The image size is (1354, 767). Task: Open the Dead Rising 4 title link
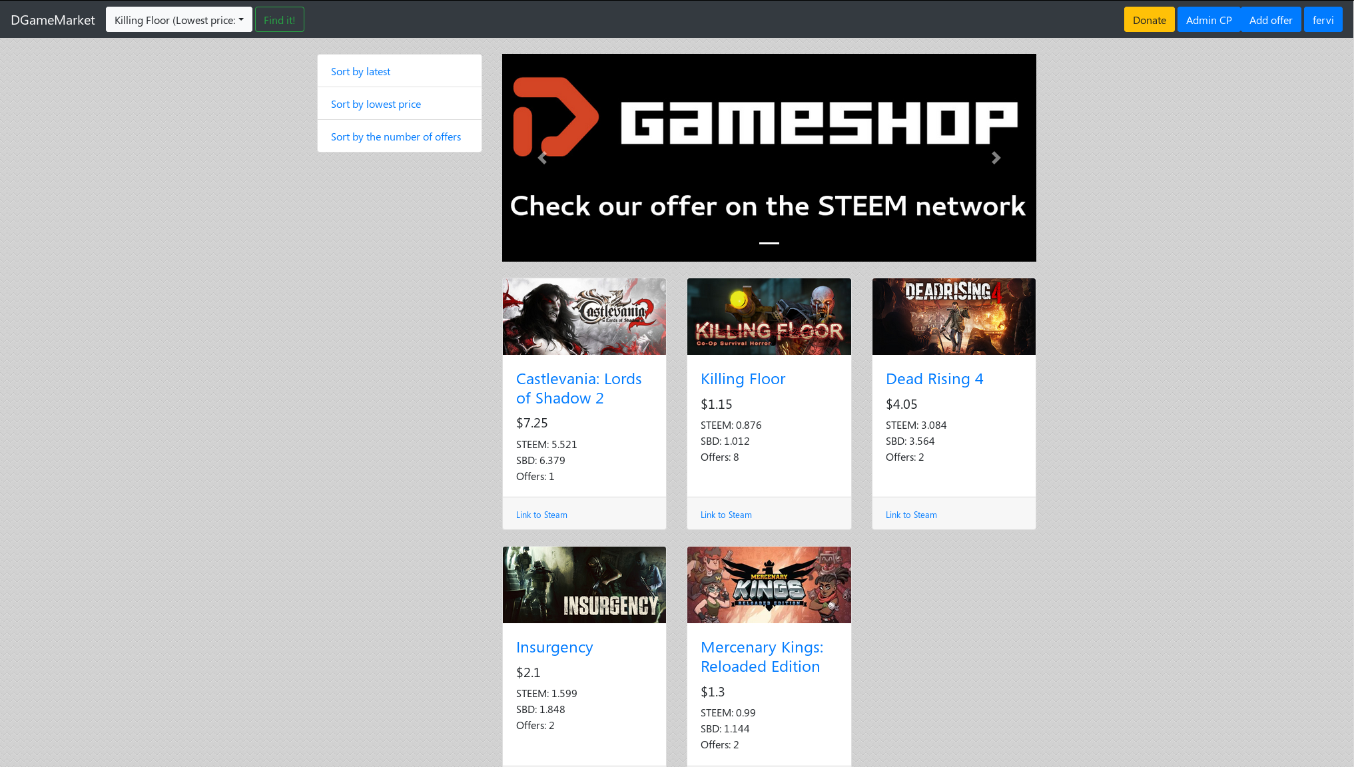934,379
